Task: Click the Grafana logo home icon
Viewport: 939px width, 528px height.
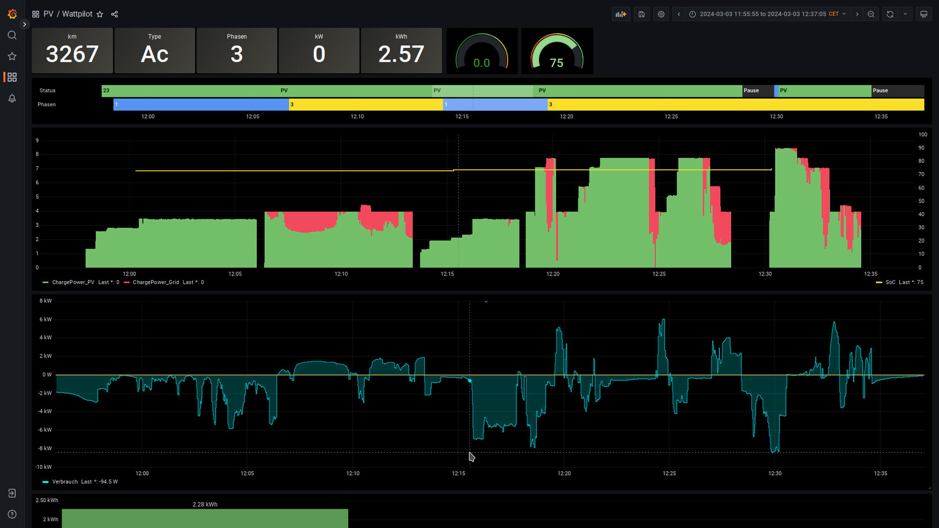Action: [12, 14]
